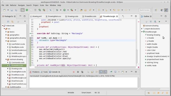Click the Sort icon in Outline toolbar

click(155, 22)
